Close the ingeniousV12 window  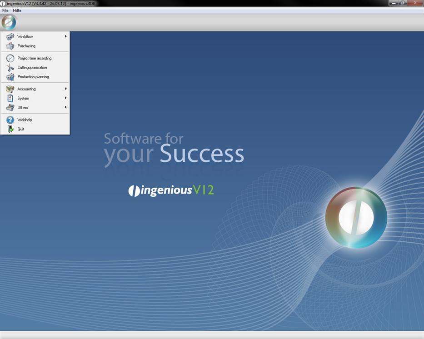tap(414, 3)
